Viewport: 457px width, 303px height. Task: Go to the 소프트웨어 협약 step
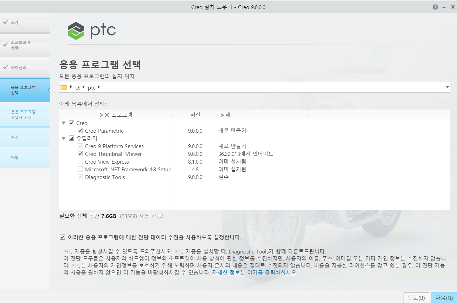tap(25, 45)
